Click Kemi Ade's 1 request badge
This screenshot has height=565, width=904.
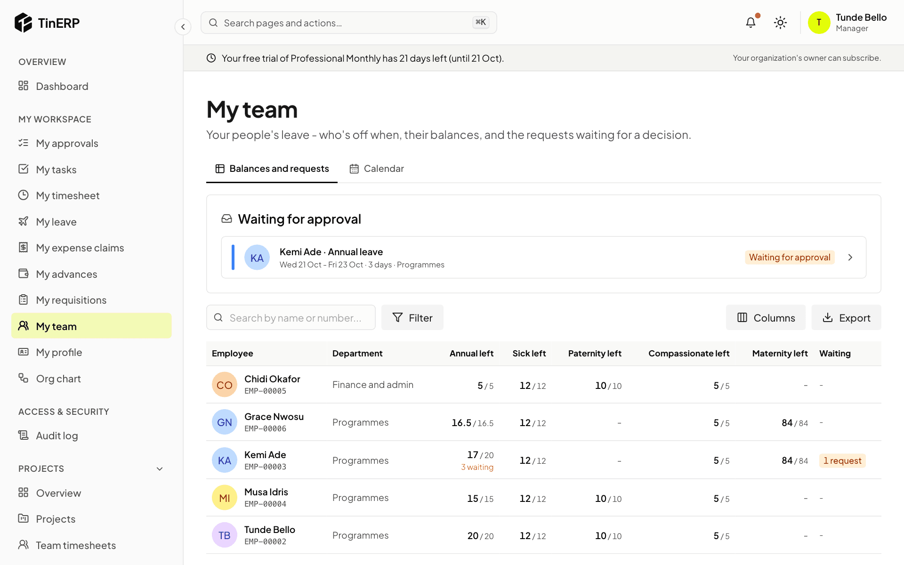click(842, 461)
